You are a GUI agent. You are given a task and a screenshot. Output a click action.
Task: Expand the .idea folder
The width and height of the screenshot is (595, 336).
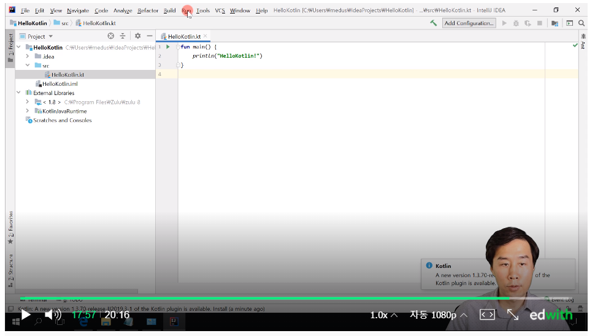coord(28,56)
